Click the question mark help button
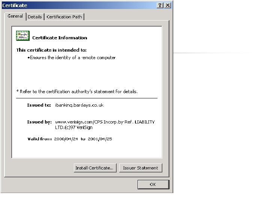The height and width of the screenshot is (202, 270). (160, 5)
